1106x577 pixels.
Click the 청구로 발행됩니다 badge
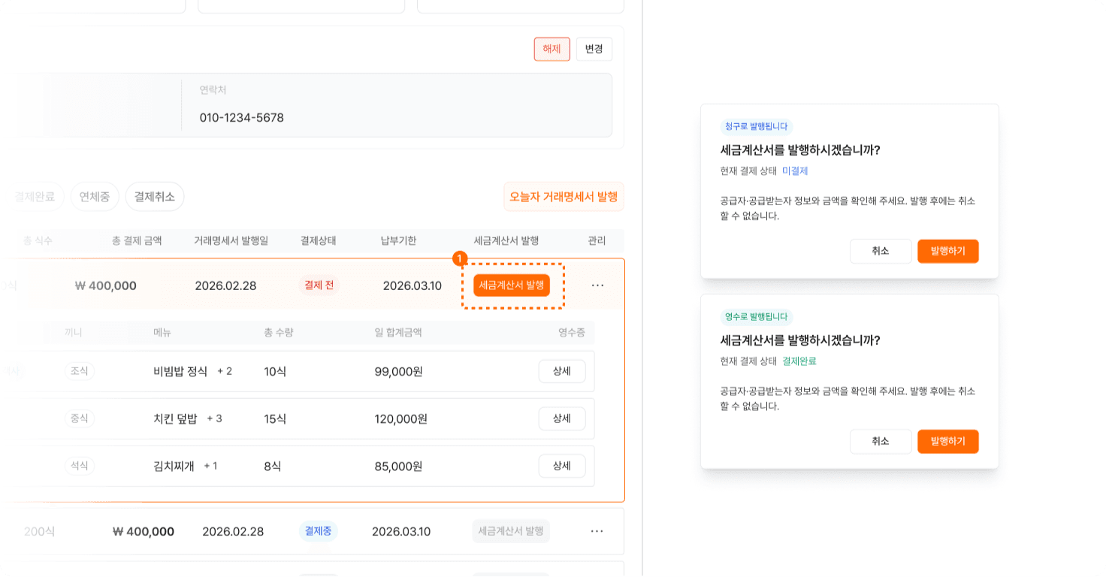click(x=757, y=126)
